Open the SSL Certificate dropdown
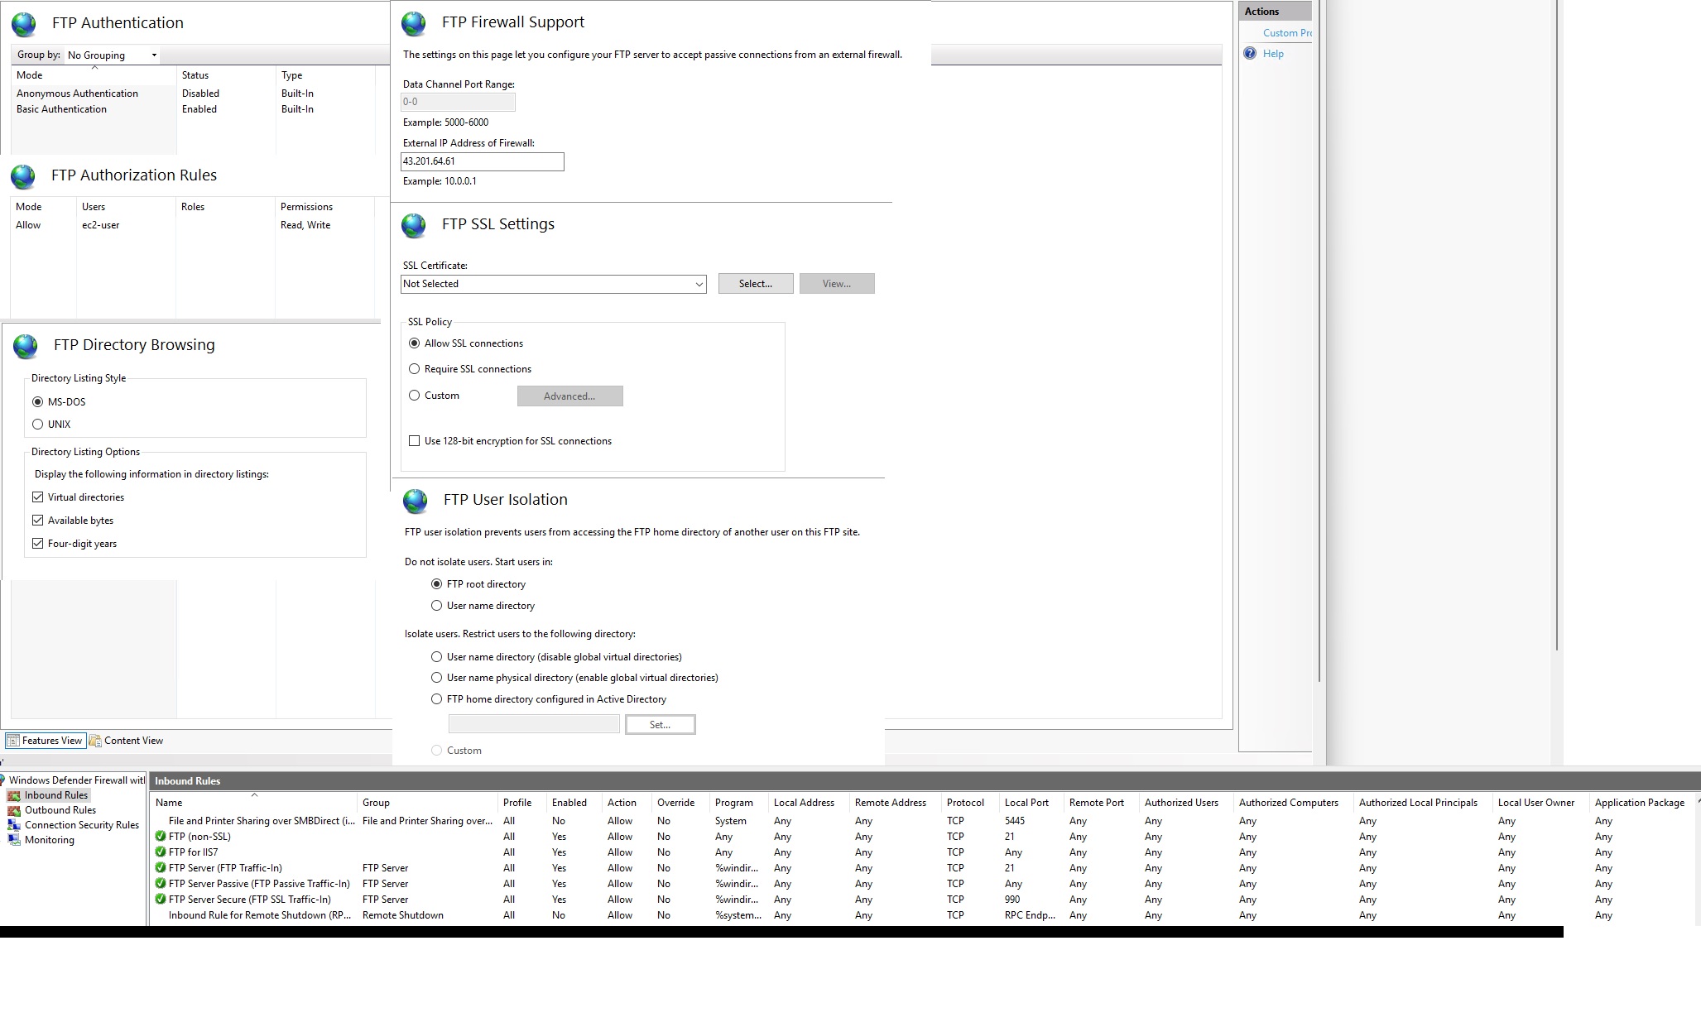The width and height of the screenshot is (1701, 1027). click(699, 284)
